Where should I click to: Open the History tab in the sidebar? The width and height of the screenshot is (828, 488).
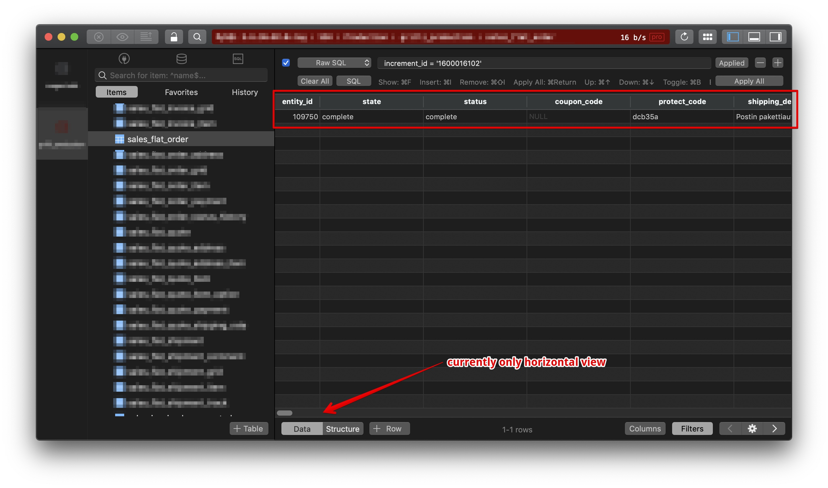(x=245, y=92)
